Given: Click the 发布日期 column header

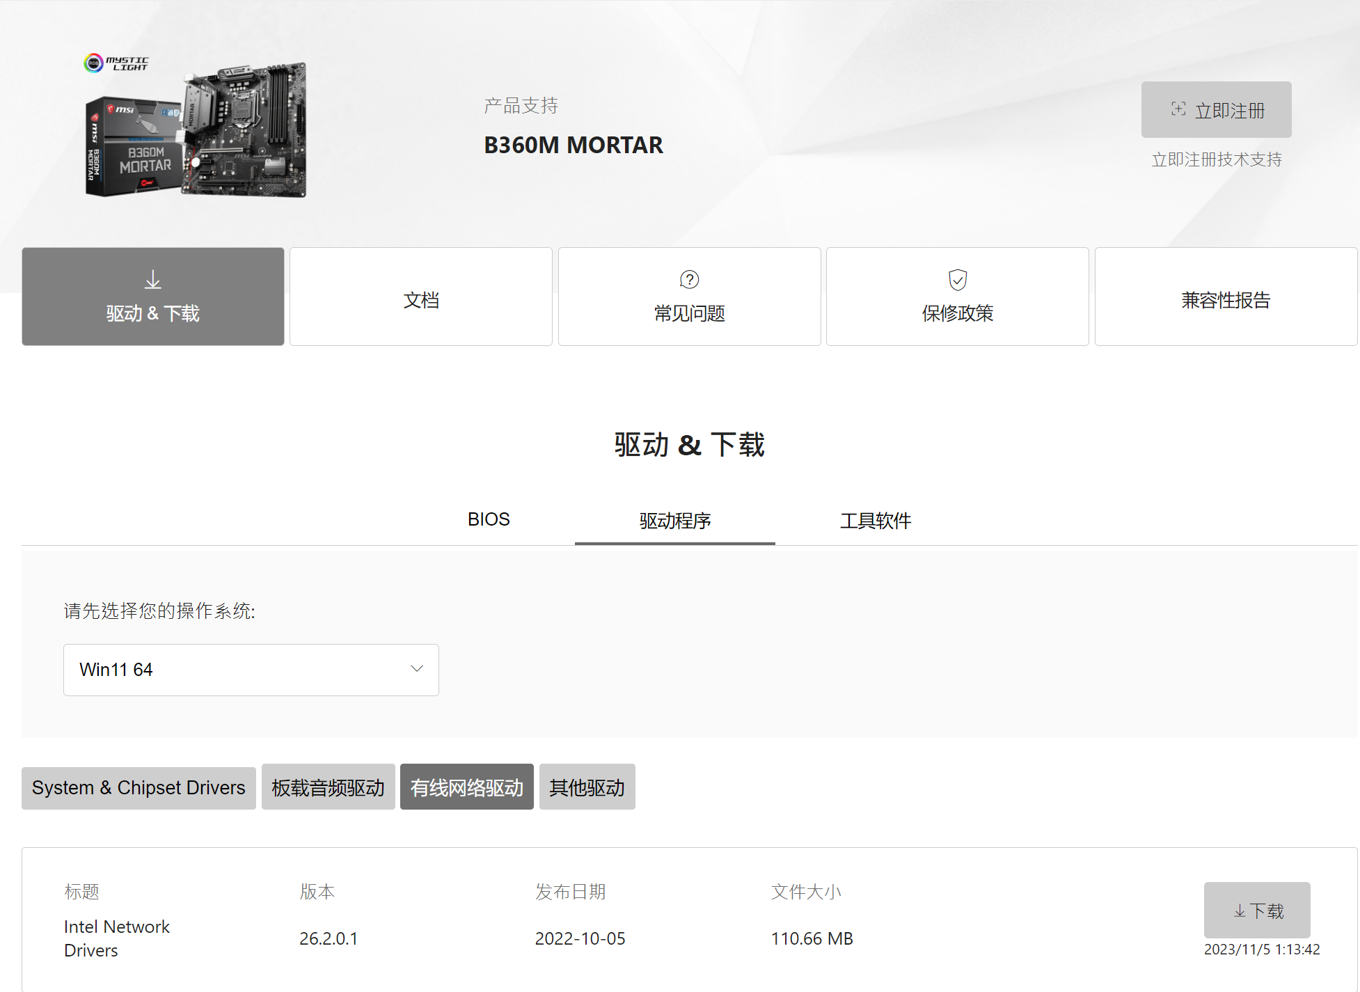Looking at the screenshot, I should [571, 892].
